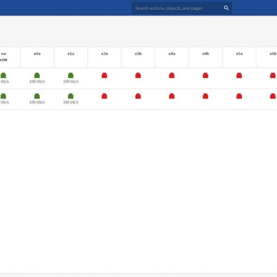
Task: Click red e3a port icon in second row
Action: pos(104,96)
